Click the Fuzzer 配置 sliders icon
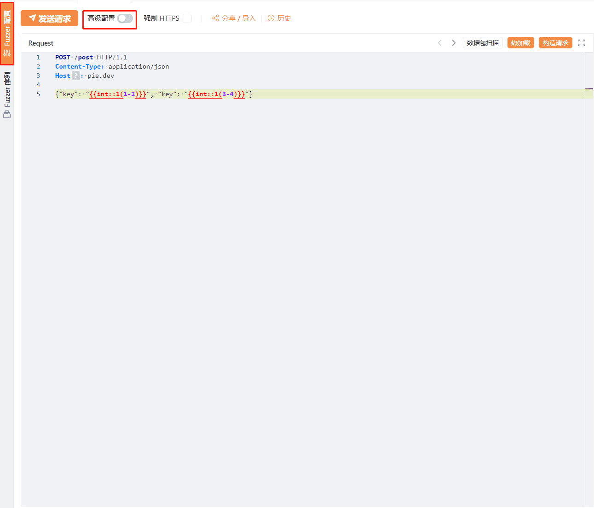594x508 pixels. (7, 53)
